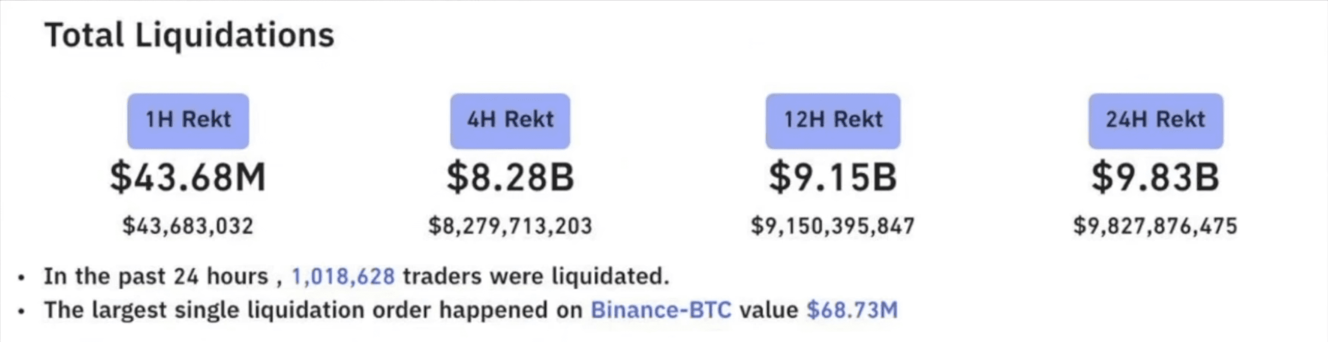Open the 1,018,628 traders link
Image resolution: width=1328 pixels, height=342 pixels.
(343, 277)
